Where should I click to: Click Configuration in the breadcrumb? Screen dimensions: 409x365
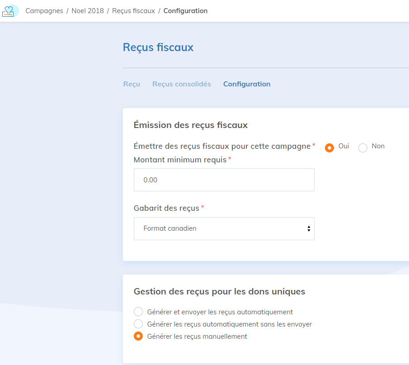(x=185, y=11)
